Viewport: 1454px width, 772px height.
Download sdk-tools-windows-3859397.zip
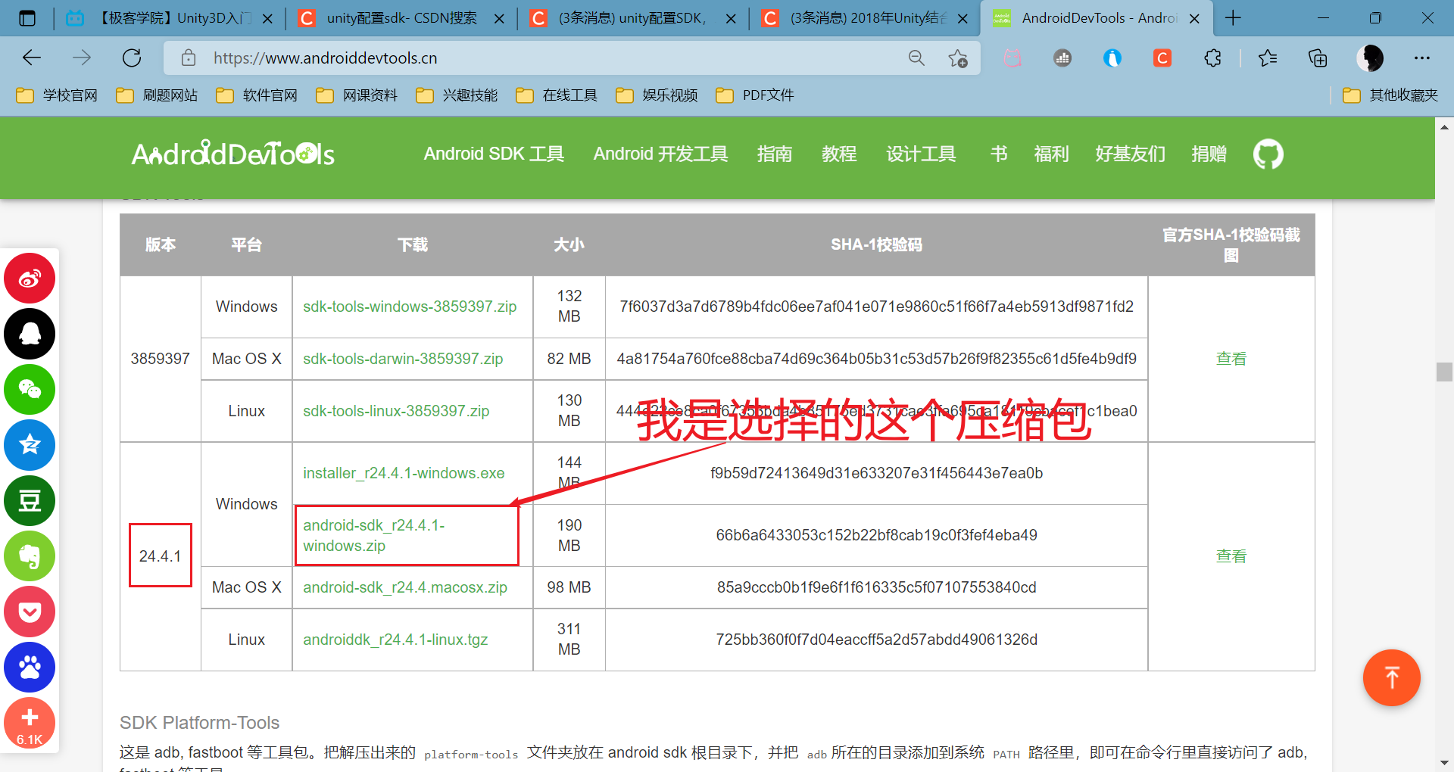[410, 307]
